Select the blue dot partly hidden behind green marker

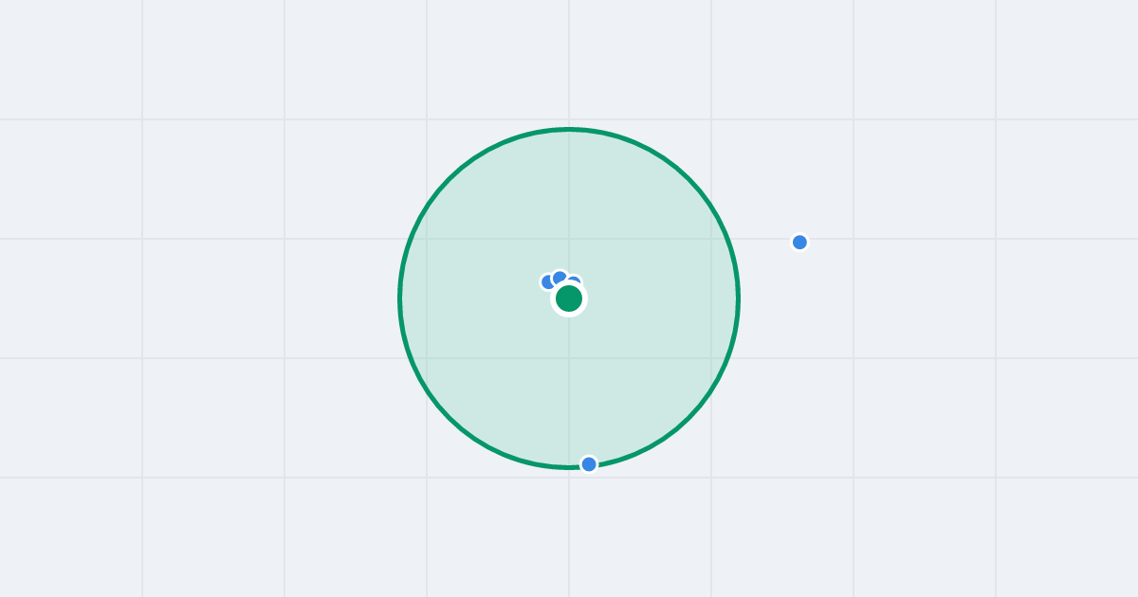pos(575,280)
